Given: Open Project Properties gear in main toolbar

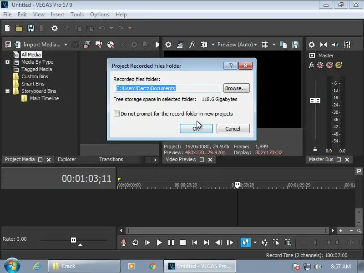Looking at the screenshot, I should pos(55,28).
